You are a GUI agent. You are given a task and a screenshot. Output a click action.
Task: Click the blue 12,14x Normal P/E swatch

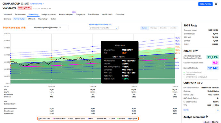coord(213,68)
